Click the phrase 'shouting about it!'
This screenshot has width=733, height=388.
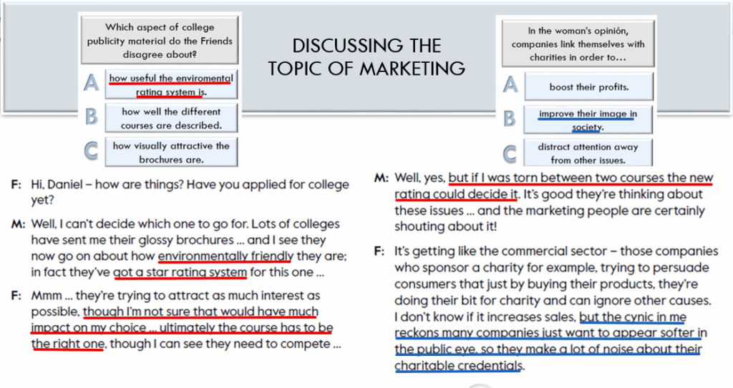pyautogui.click(x=445, y=227)
